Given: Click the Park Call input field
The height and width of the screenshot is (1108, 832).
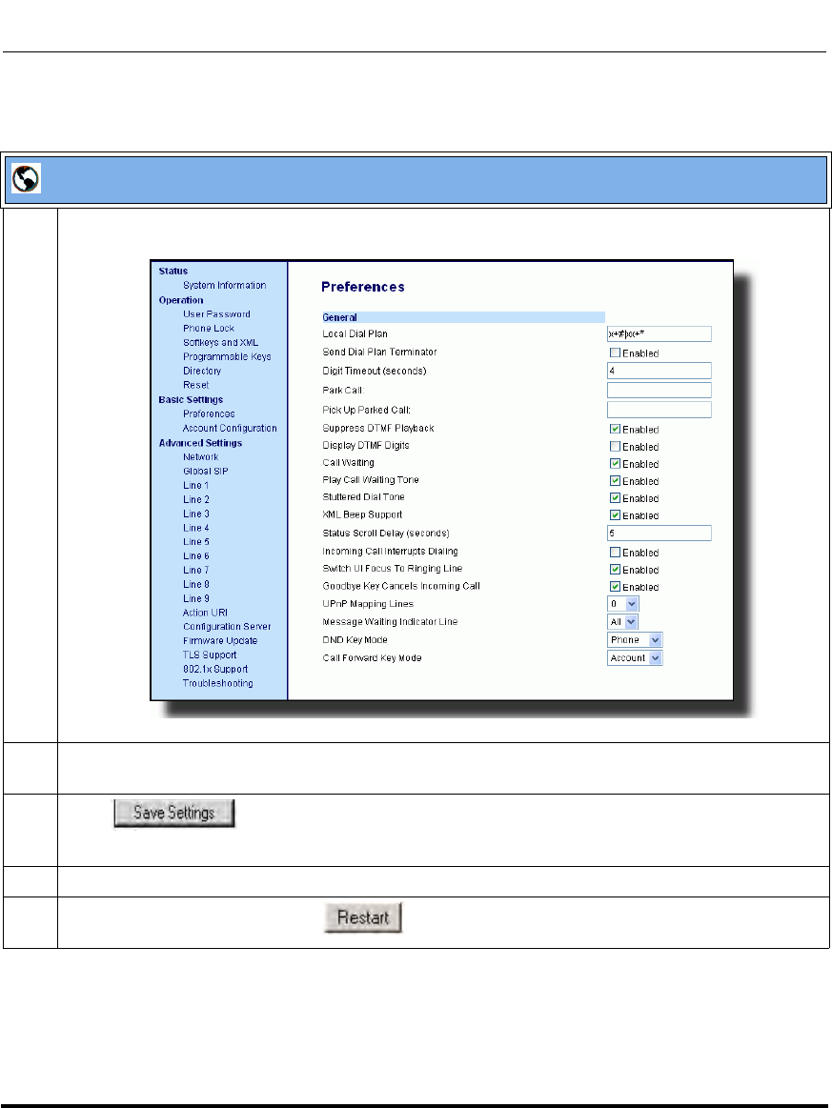Looking at the screenshot, I should [x=659, y=390].
